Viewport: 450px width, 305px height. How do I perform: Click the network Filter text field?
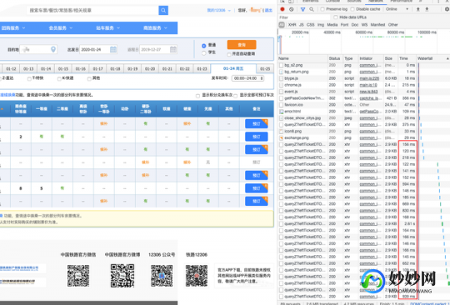pos(303,17)
